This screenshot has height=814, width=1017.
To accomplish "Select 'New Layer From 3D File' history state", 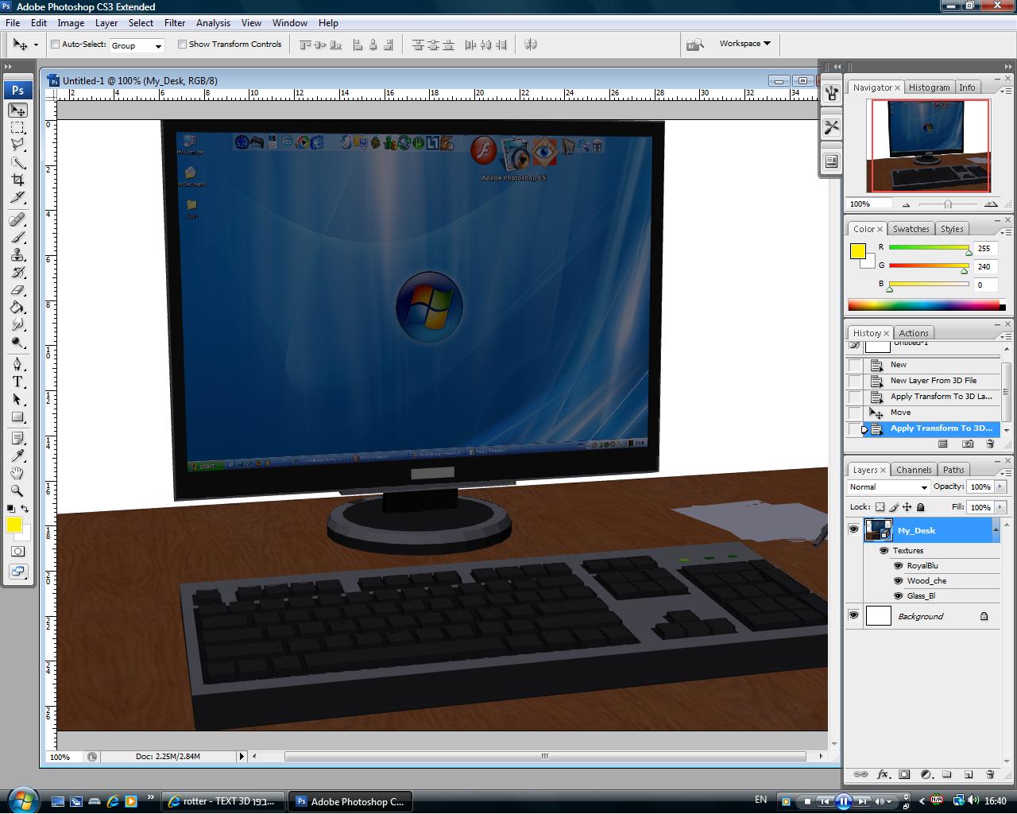I will 933,381.
